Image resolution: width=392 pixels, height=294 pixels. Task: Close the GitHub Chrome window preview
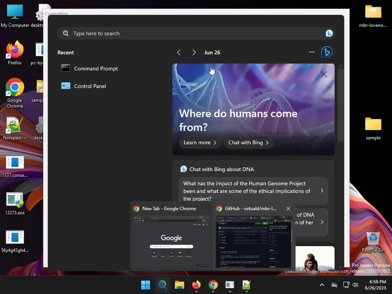[x=288, y=209]
